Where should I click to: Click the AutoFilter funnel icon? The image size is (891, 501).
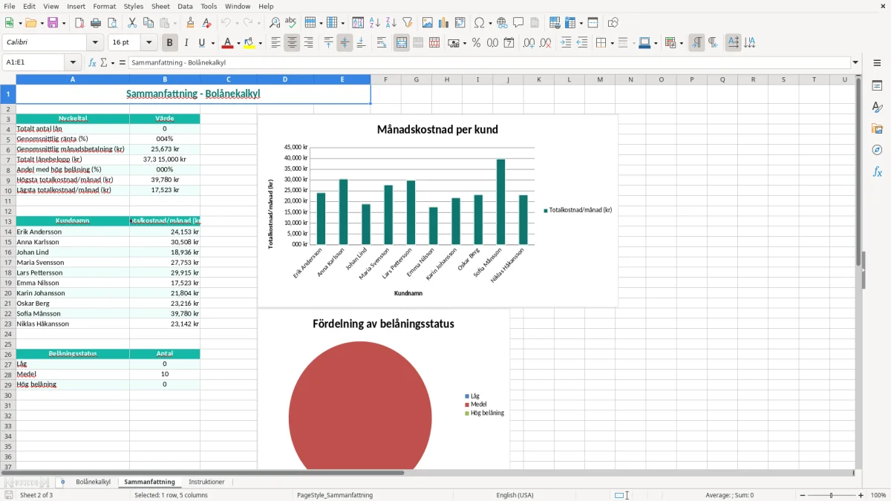click(407, 23)
